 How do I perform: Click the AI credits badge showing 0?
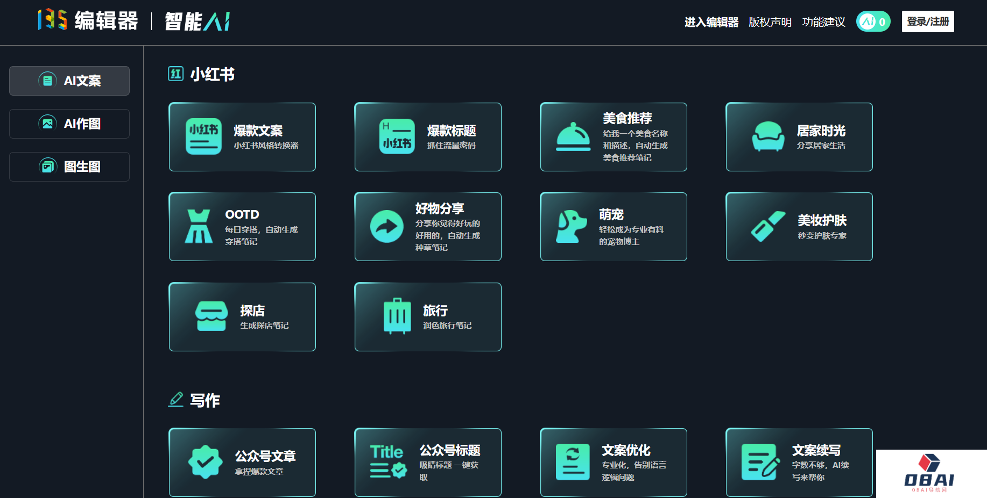[x=873, y=21]
